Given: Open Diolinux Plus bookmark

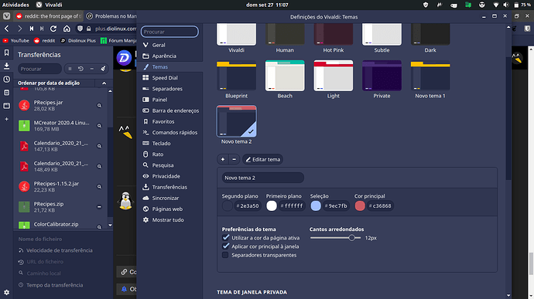Looking at the screenshot, I should click(x=78, y=40).
